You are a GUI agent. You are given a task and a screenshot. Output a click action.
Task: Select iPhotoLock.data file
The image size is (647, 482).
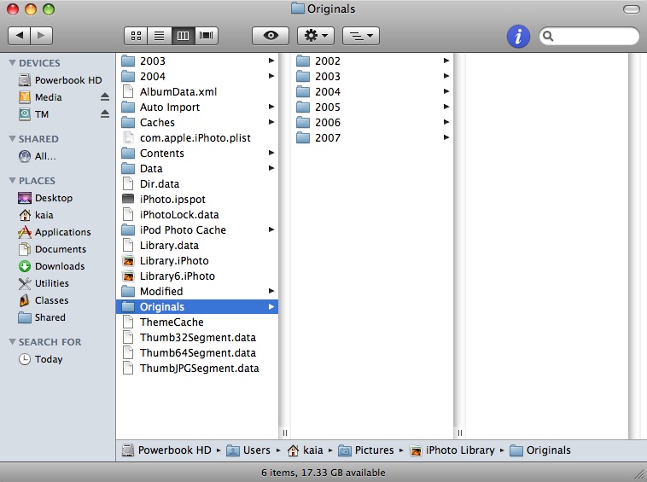tap(197, 214)
